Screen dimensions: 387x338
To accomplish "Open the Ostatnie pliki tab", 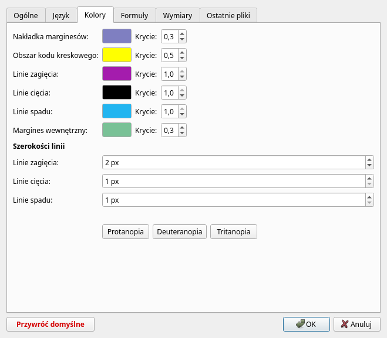I will point(228,15).
